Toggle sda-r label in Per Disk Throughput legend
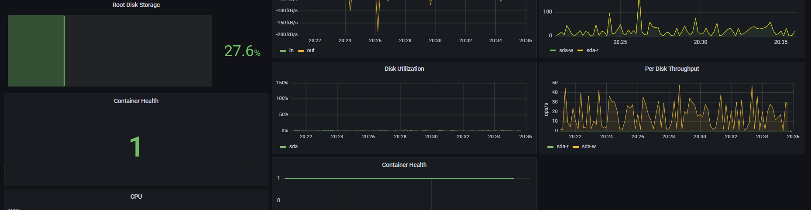Screen dimensions: 811x210 [x=563, y=147]
